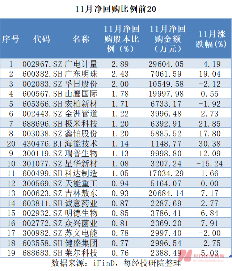Click the name 广东明珠
The image size is (232, 271).
tap(81, 74)
